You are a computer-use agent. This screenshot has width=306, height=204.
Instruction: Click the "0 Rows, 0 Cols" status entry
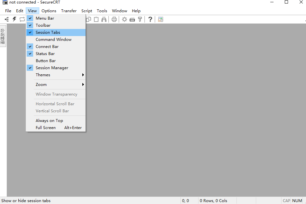[214, 201]
